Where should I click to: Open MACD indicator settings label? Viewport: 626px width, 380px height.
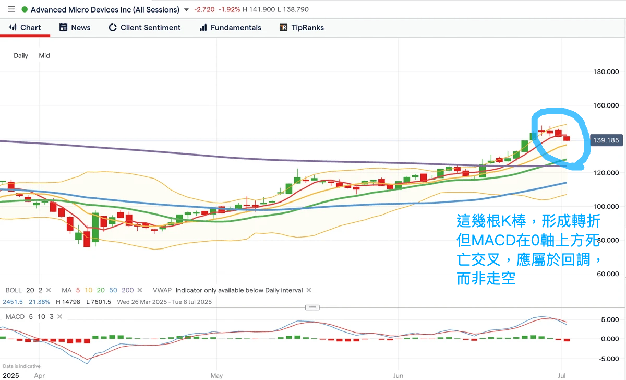14,317
